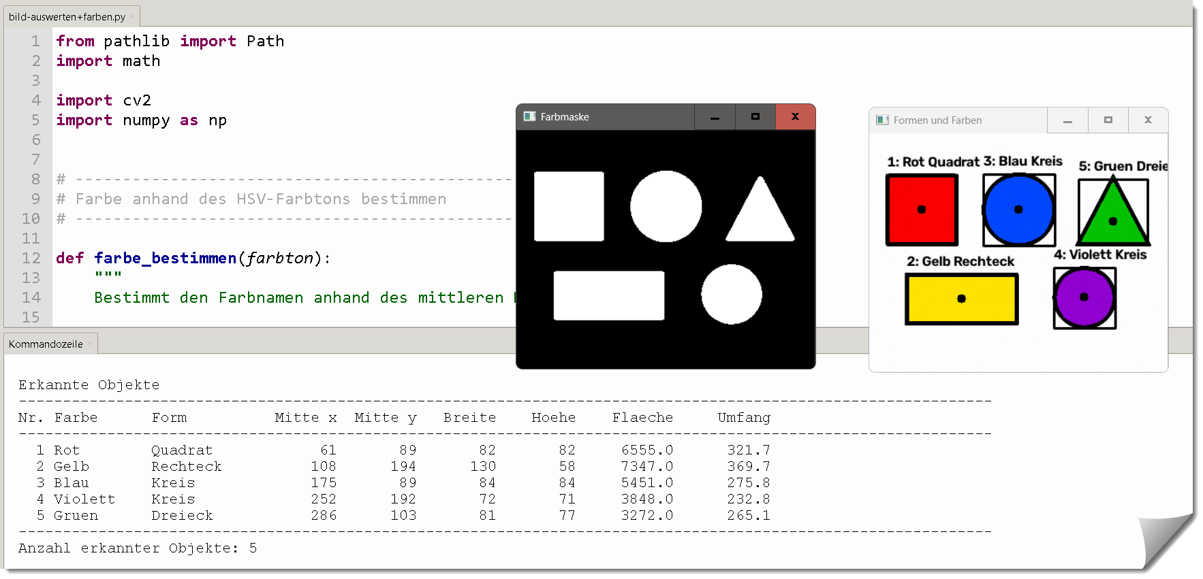Click the '1: Rot Quadrat' label
The image size is (1203, 579).
tap(933, 162)
